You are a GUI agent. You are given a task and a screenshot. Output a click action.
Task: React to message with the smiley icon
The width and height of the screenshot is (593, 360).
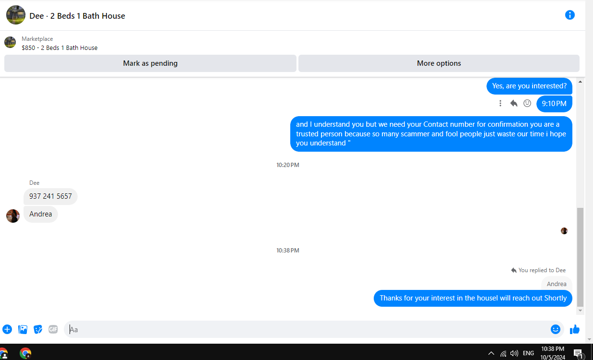(527, 103)
